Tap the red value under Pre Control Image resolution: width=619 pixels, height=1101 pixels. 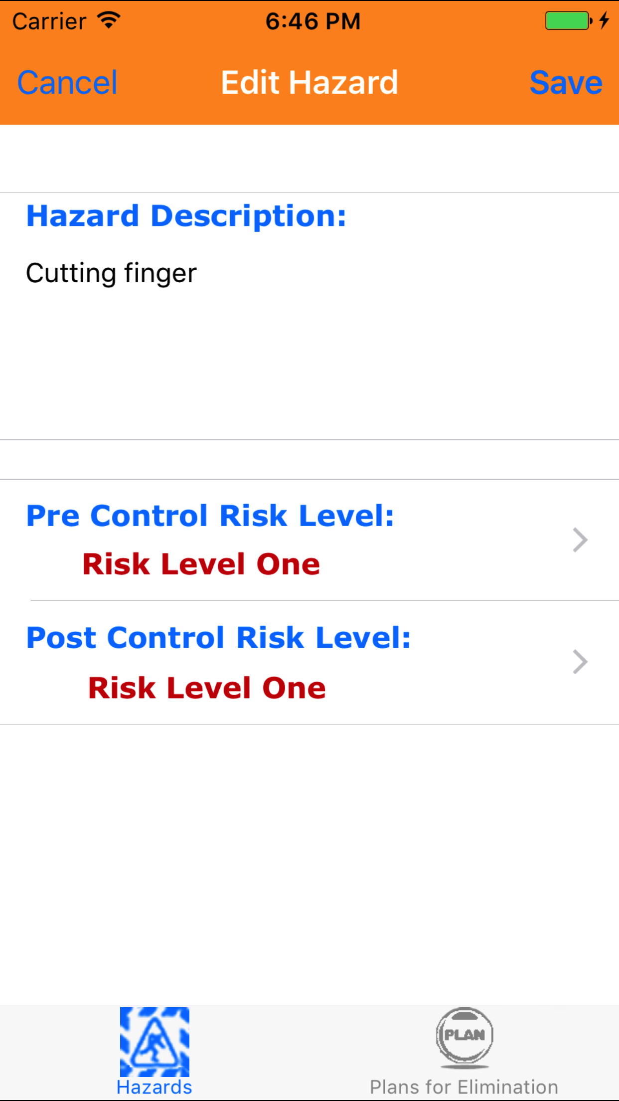[x=201, y=564]
